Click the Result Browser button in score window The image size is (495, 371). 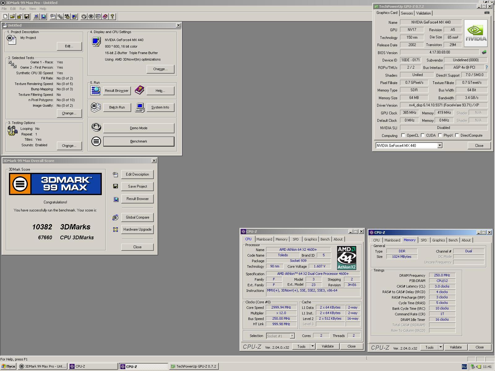tap(137, 199)
